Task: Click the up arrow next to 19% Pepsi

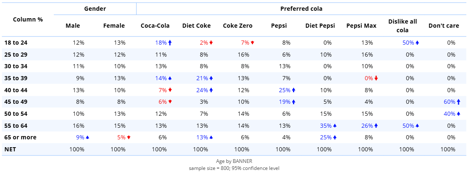Action: [293, 102]
